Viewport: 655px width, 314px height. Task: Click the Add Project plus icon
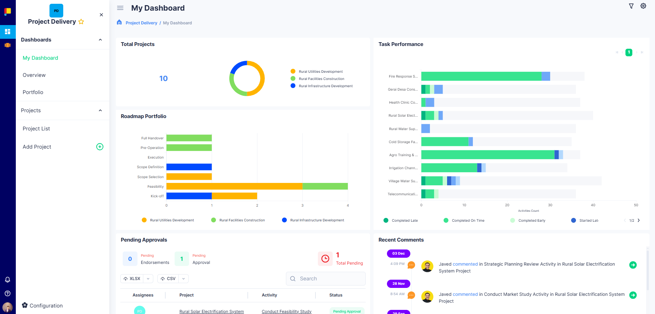pyautogui.click(x=100, y=147)
